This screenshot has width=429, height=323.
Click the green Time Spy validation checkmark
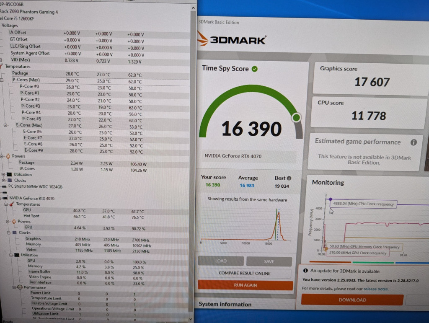pyautogui.click(x=255, y=69)
